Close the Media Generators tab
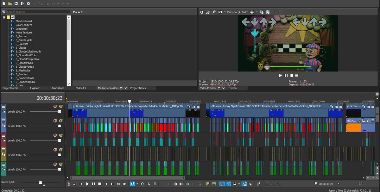 [125, 88]
